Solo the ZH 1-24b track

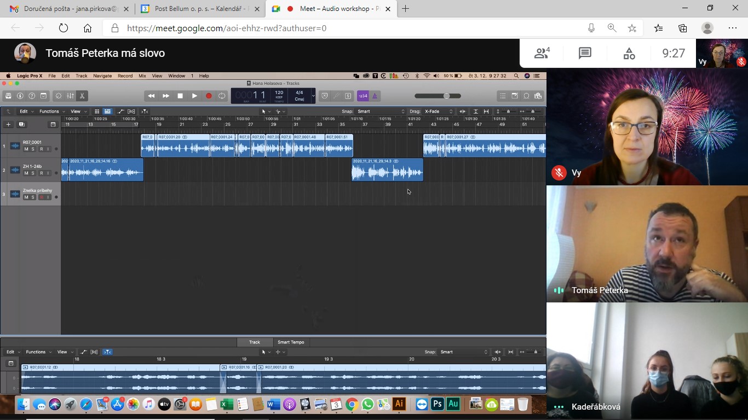point(33,173)
